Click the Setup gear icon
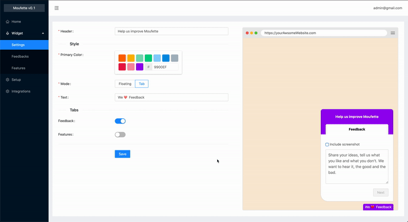Image resolution: width=408 pixels, height=222 pixels. coord(8,80)
